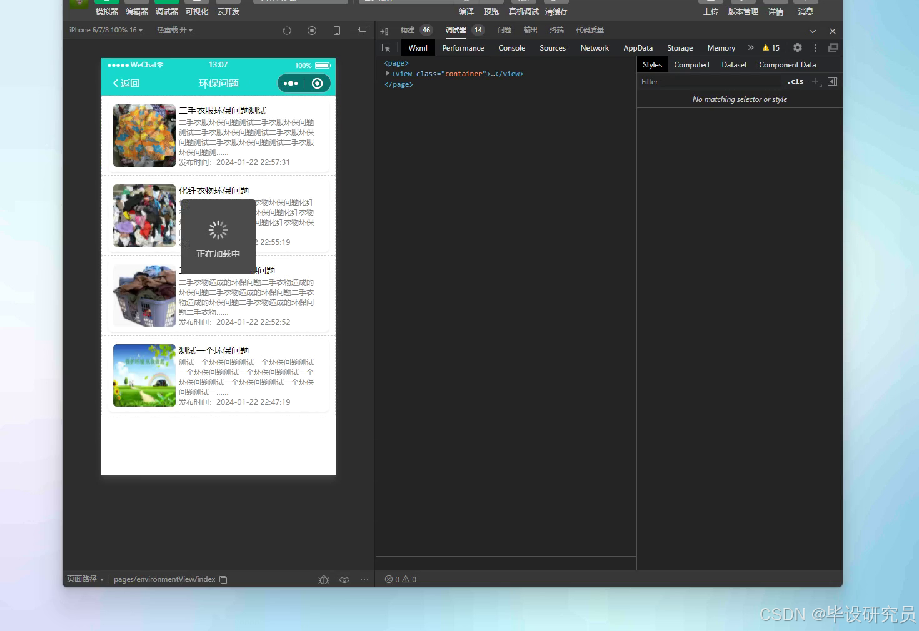
Task: Select the Computed styles tab
Action: tap(692, 65)
